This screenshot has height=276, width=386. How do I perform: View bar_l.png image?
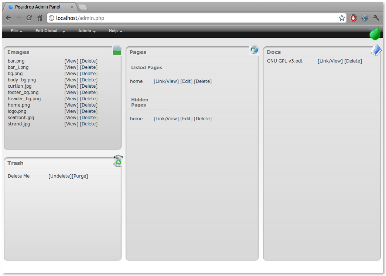(71, 67)
